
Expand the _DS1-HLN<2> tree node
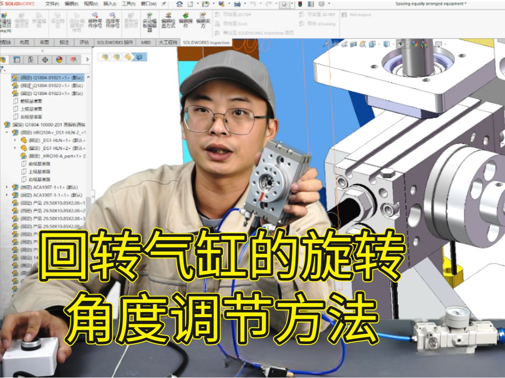pyautogui.click(x=15, y=148)
